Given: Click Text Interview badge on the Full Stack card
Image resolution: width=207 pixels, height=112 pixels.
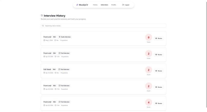Looking at the screenshot, I should point(64,69).
